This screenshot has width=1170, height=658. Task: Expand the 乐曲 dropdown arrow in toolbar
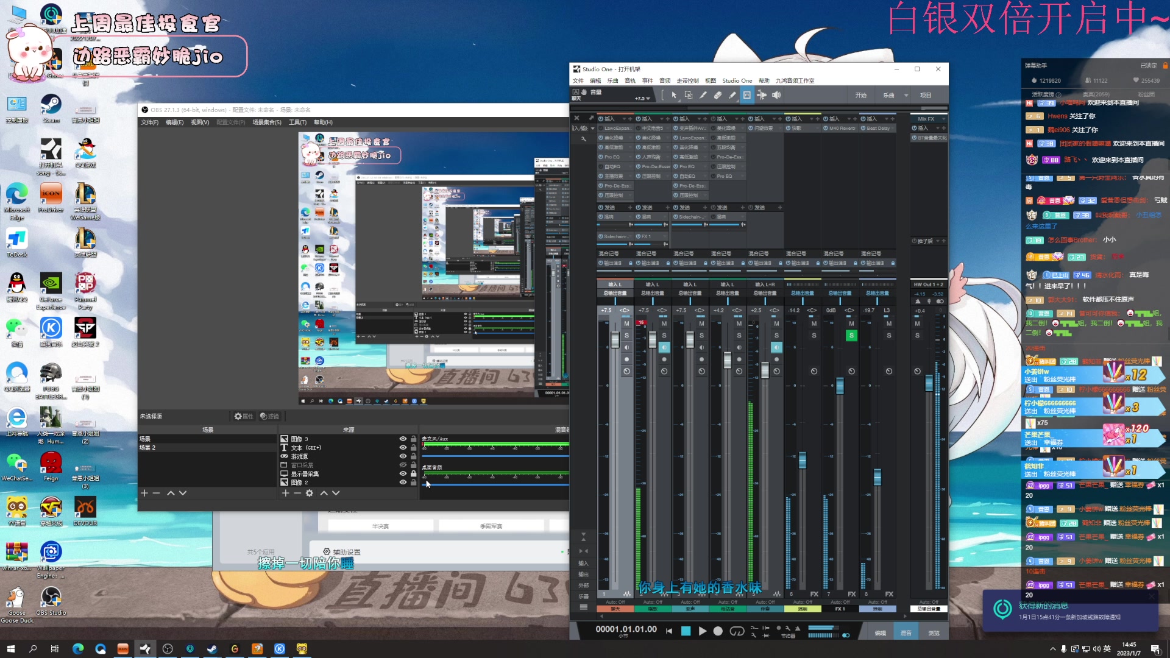point(906,95)
